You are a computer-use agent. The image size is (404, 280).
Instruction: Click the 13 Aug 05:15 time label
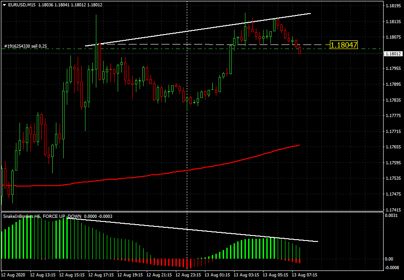coord(276,275)
